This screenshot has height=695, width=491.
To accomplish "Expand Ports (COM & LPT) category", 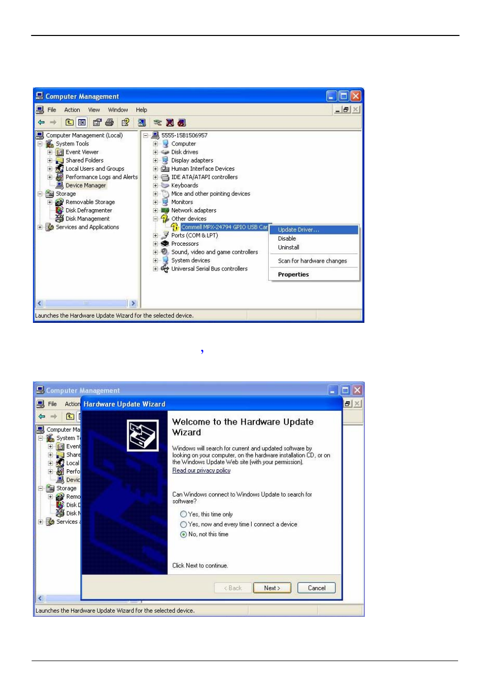I will [x=155, y=235].
